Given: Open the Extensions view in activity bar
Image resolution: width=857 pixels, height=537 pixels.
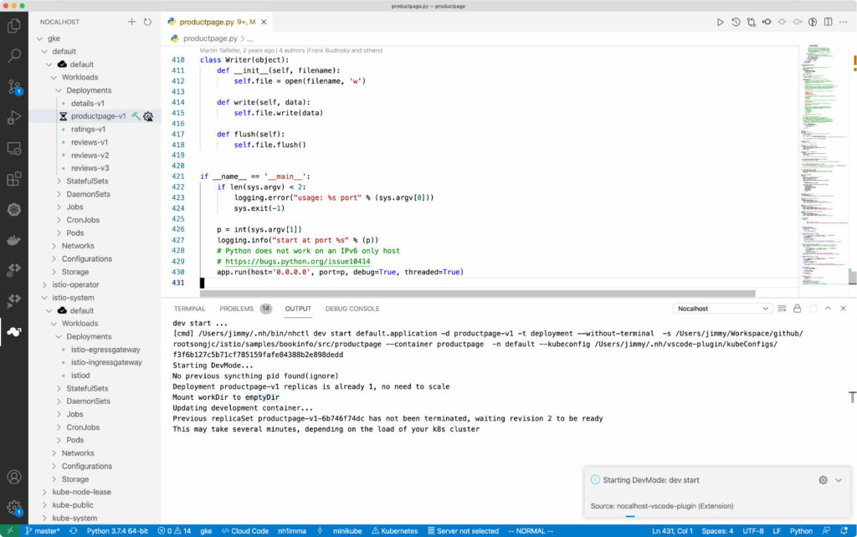Looking at the screenshot, I should pos(13,179).
